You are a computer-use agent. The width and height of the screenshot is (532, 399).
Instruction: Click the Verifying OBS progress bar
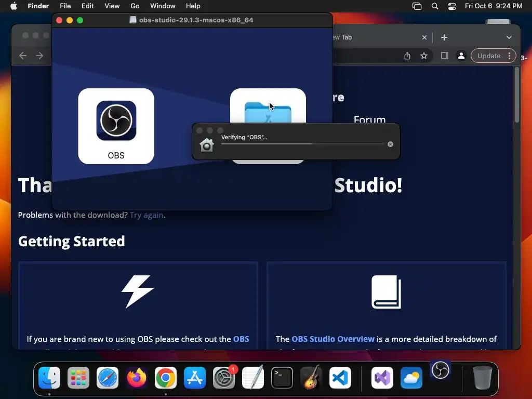pyautogui.click(x=302, y=144)
